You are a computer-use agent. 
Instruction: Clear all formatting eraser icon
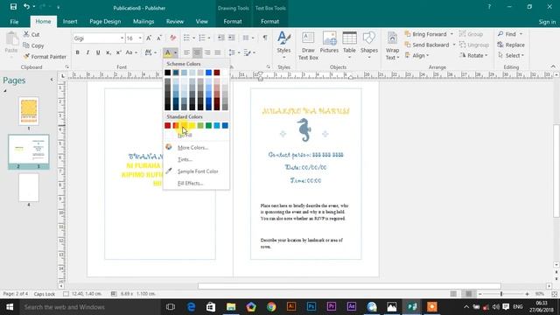[173, 38]
